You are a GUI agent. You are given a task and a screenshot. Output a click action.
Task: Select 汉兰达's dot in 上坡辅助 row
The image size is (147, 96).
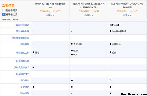coord(33,87)
